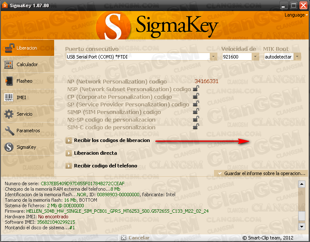
Task: Expand the Velocidad baud rate dropdown
Action: click(x=255, y=57)
